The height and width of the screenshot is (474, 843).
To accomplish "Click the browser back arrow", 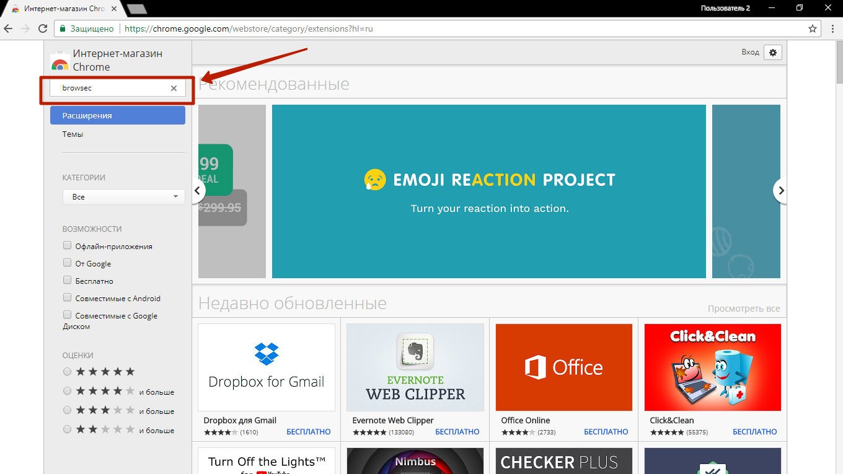I will pyautogui.click(x=9, y=29).
